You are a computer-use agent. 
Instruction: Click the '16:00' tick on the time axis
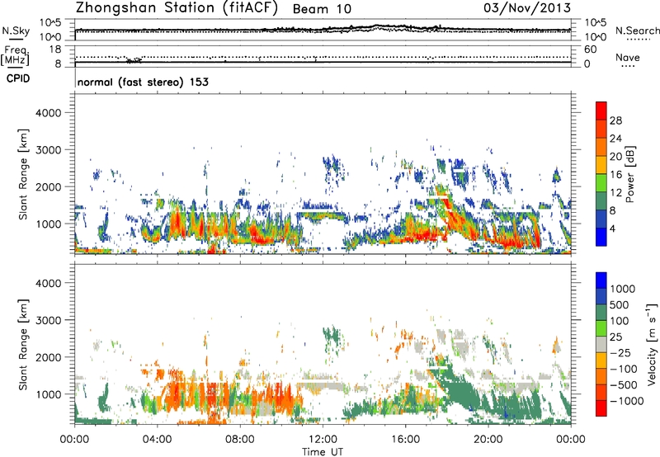pos(405,440)
